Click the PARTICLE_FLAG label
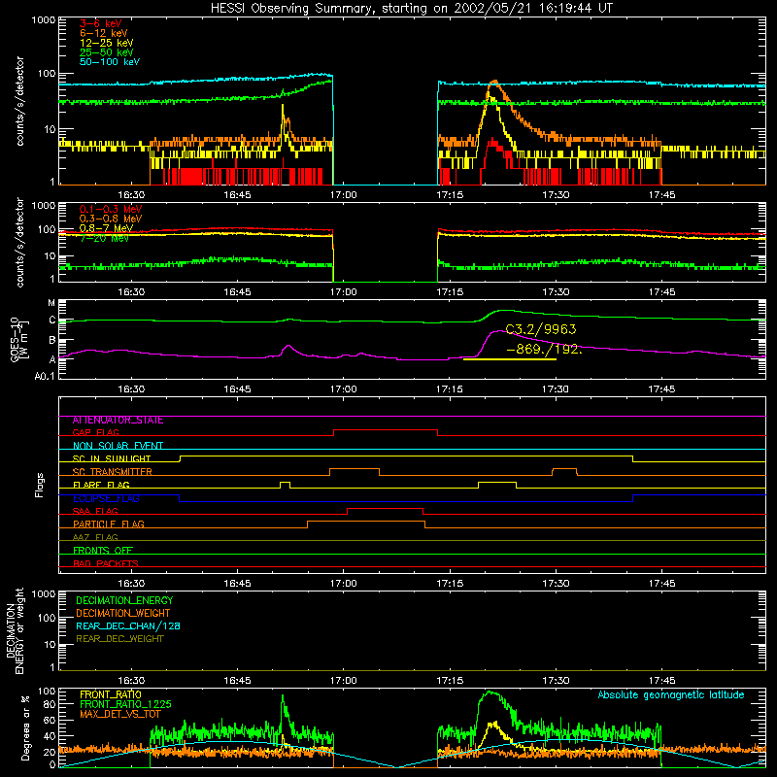The width and height of the screenshot is (777, 777). (109, 524)
